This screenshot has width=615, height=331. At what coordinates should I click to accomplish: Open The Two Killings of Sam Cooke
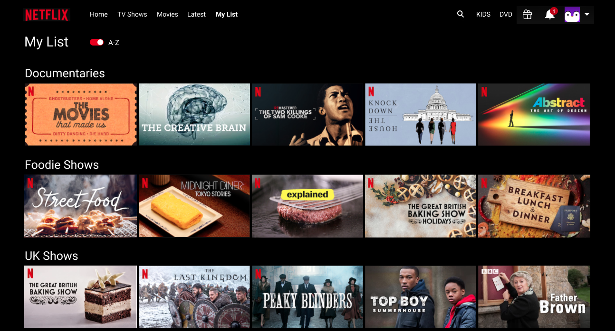click(307, 115)
